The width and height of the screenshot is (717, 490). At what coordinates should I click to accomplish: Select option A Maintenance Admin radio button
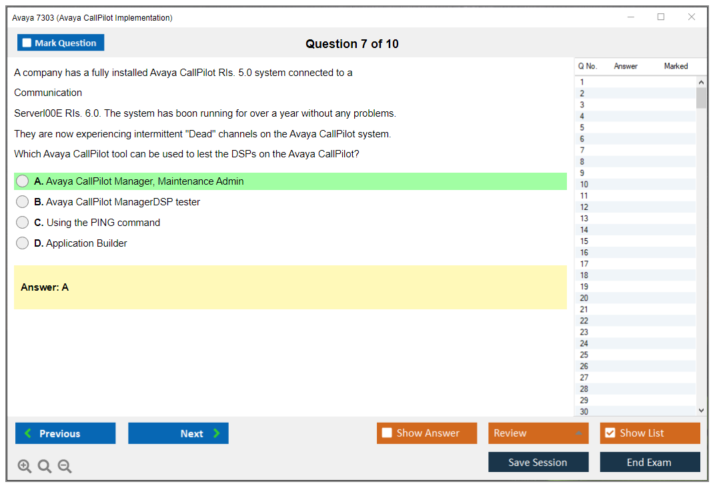23,181
